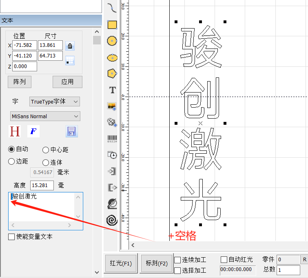Select the rectangle drawing tool
Screen dimensions: 308x278
tap(112, 25)
